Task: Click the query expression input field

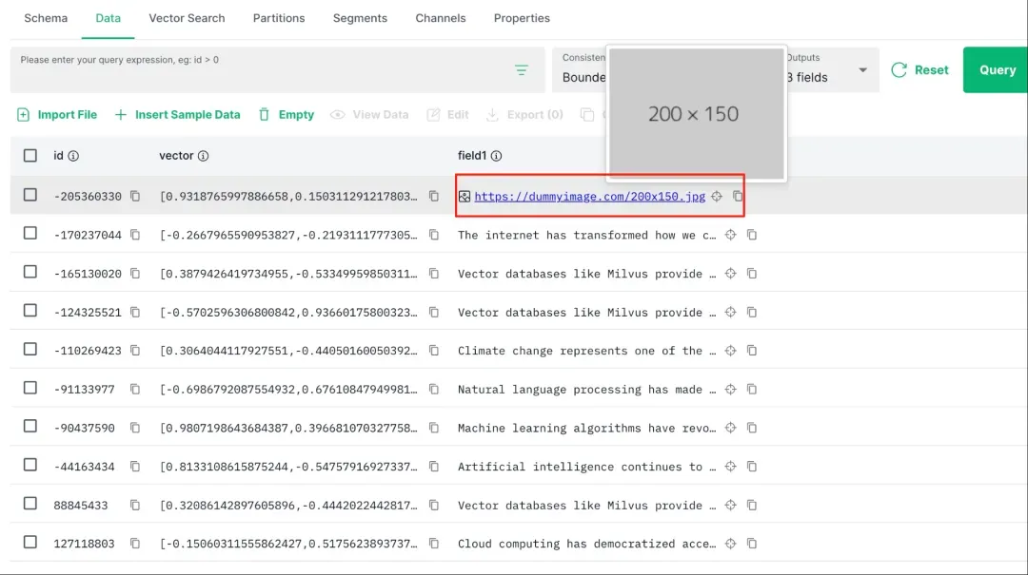Action: coord(257,70)
